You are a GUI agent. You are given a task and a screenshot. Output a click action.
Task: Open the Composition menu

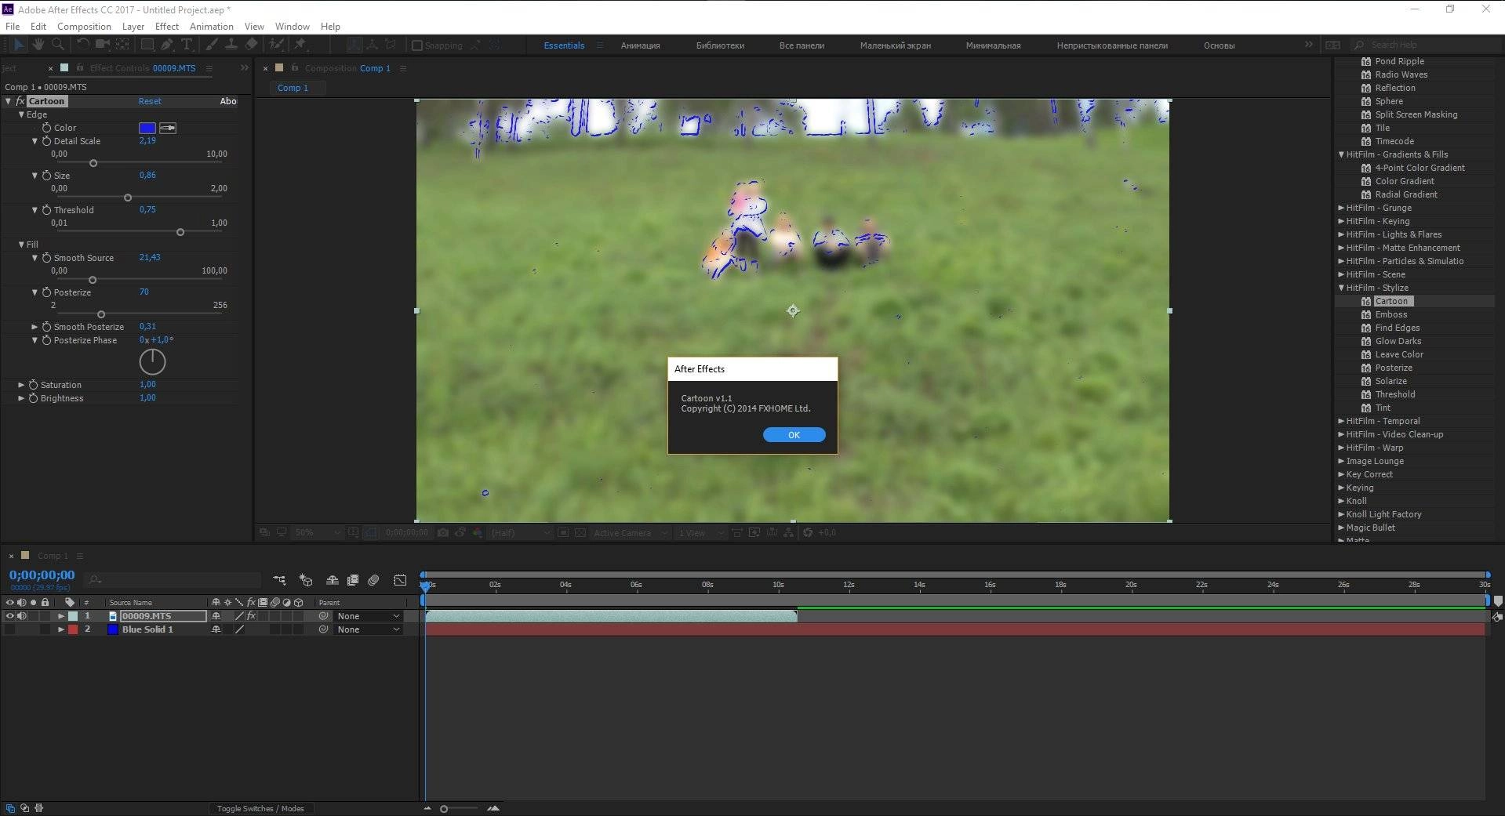tap(84, 26)
